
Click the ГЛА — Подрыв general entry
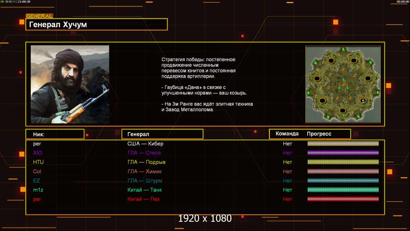147,162
